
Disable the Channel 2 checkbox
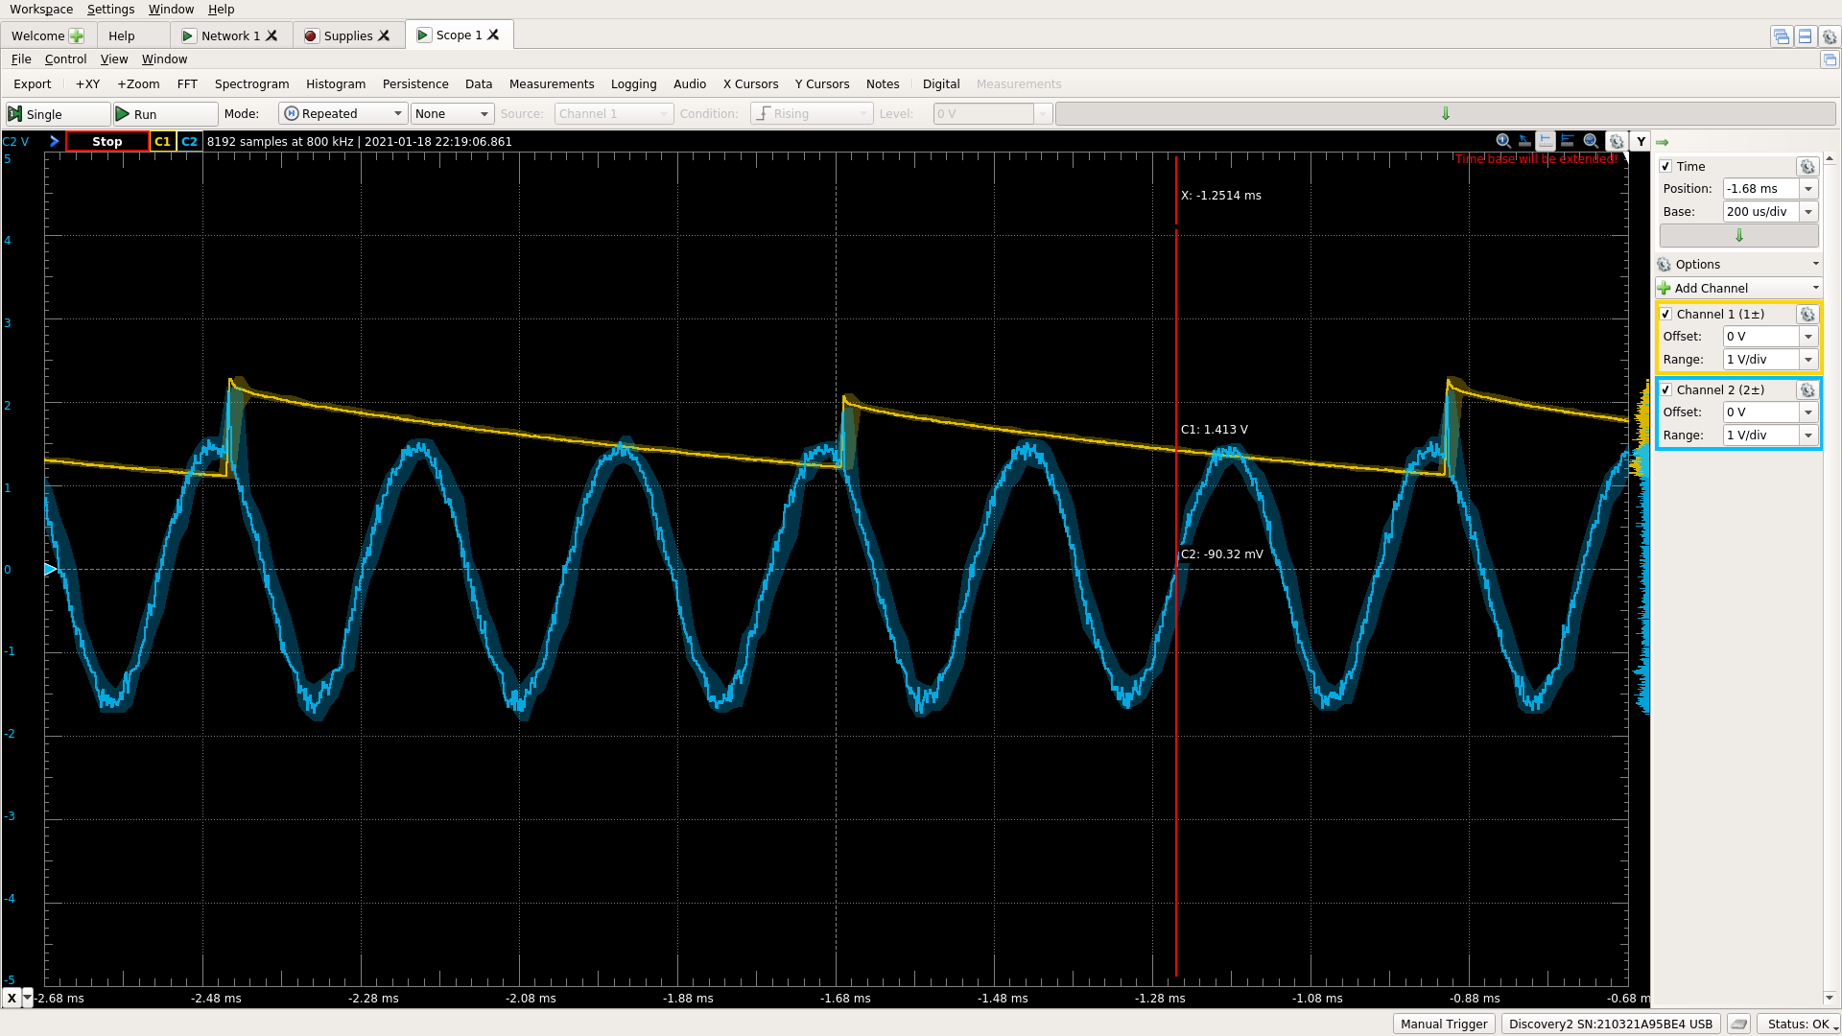tap(1666, 389)
